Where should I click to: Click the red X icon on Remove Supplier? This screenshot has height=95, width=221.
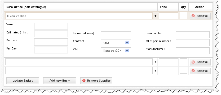click(84, 81)
